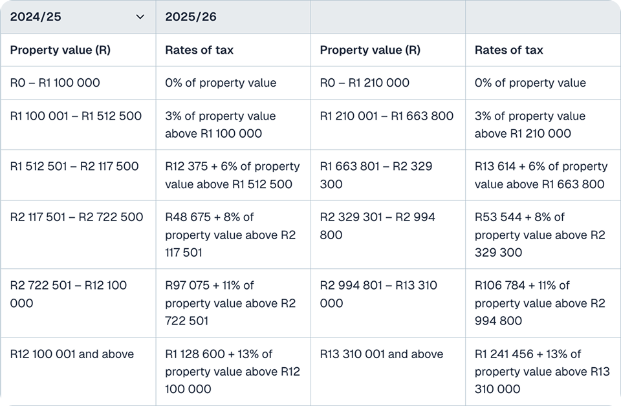Select the R0 – R1 210 000 cell
This screenshot has height=406, width=621.
(x=364, y=83)
